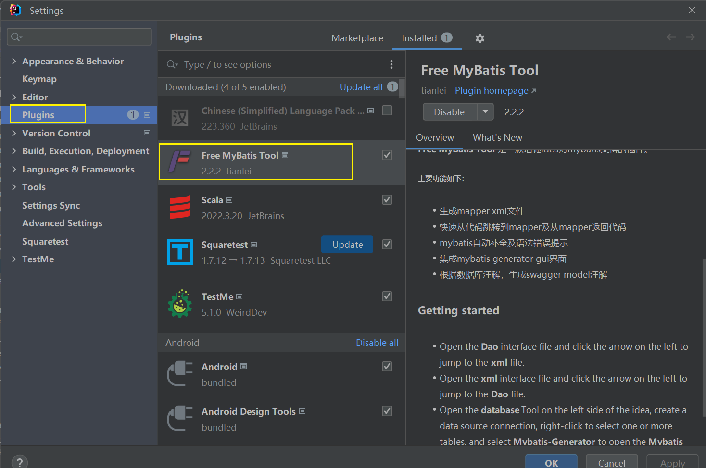
Task: Open the Disable button dropdown arrow
Action: coord(485,112)
